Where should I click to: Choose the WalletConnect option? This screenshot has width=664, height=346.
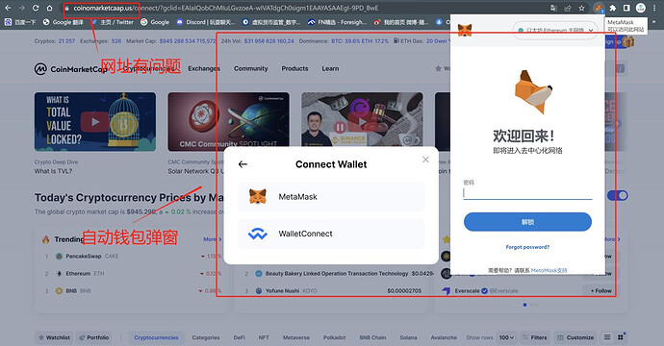tap(331, 234)
